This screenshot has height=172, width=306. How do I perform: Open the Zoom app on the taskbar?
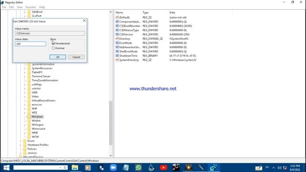pyautogui.click(x=113, y=168)
